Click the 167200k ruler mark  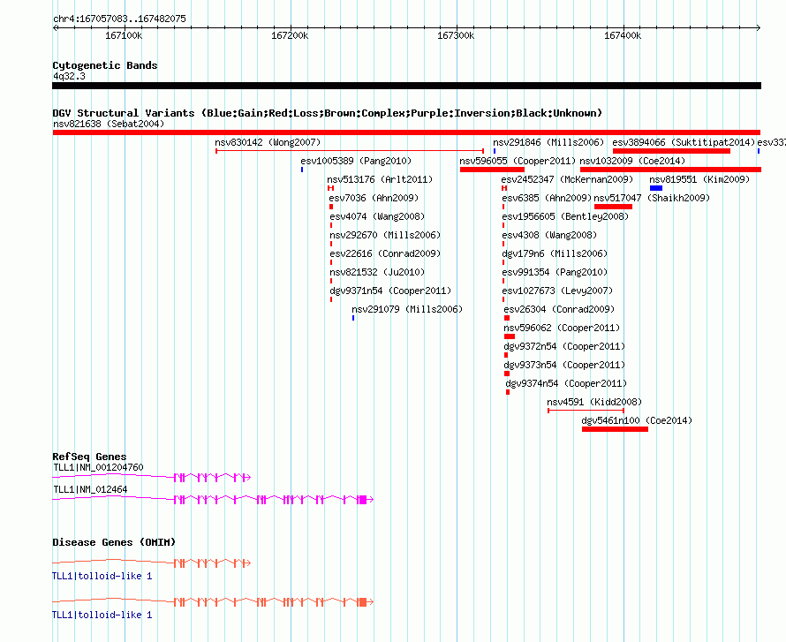pyautogui.click(x=290, y=35)
